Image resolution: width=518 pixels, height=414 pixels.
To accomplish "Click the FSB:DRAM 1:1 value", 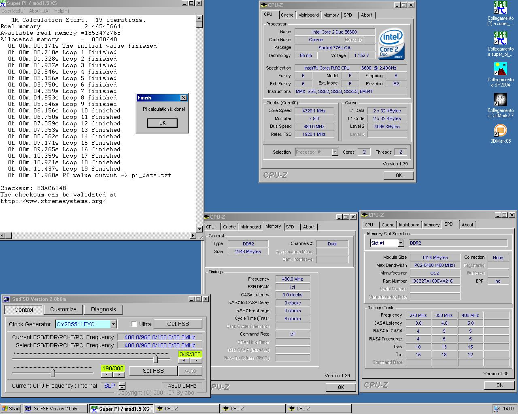I will pyautogui.click(x=293, y=287).
